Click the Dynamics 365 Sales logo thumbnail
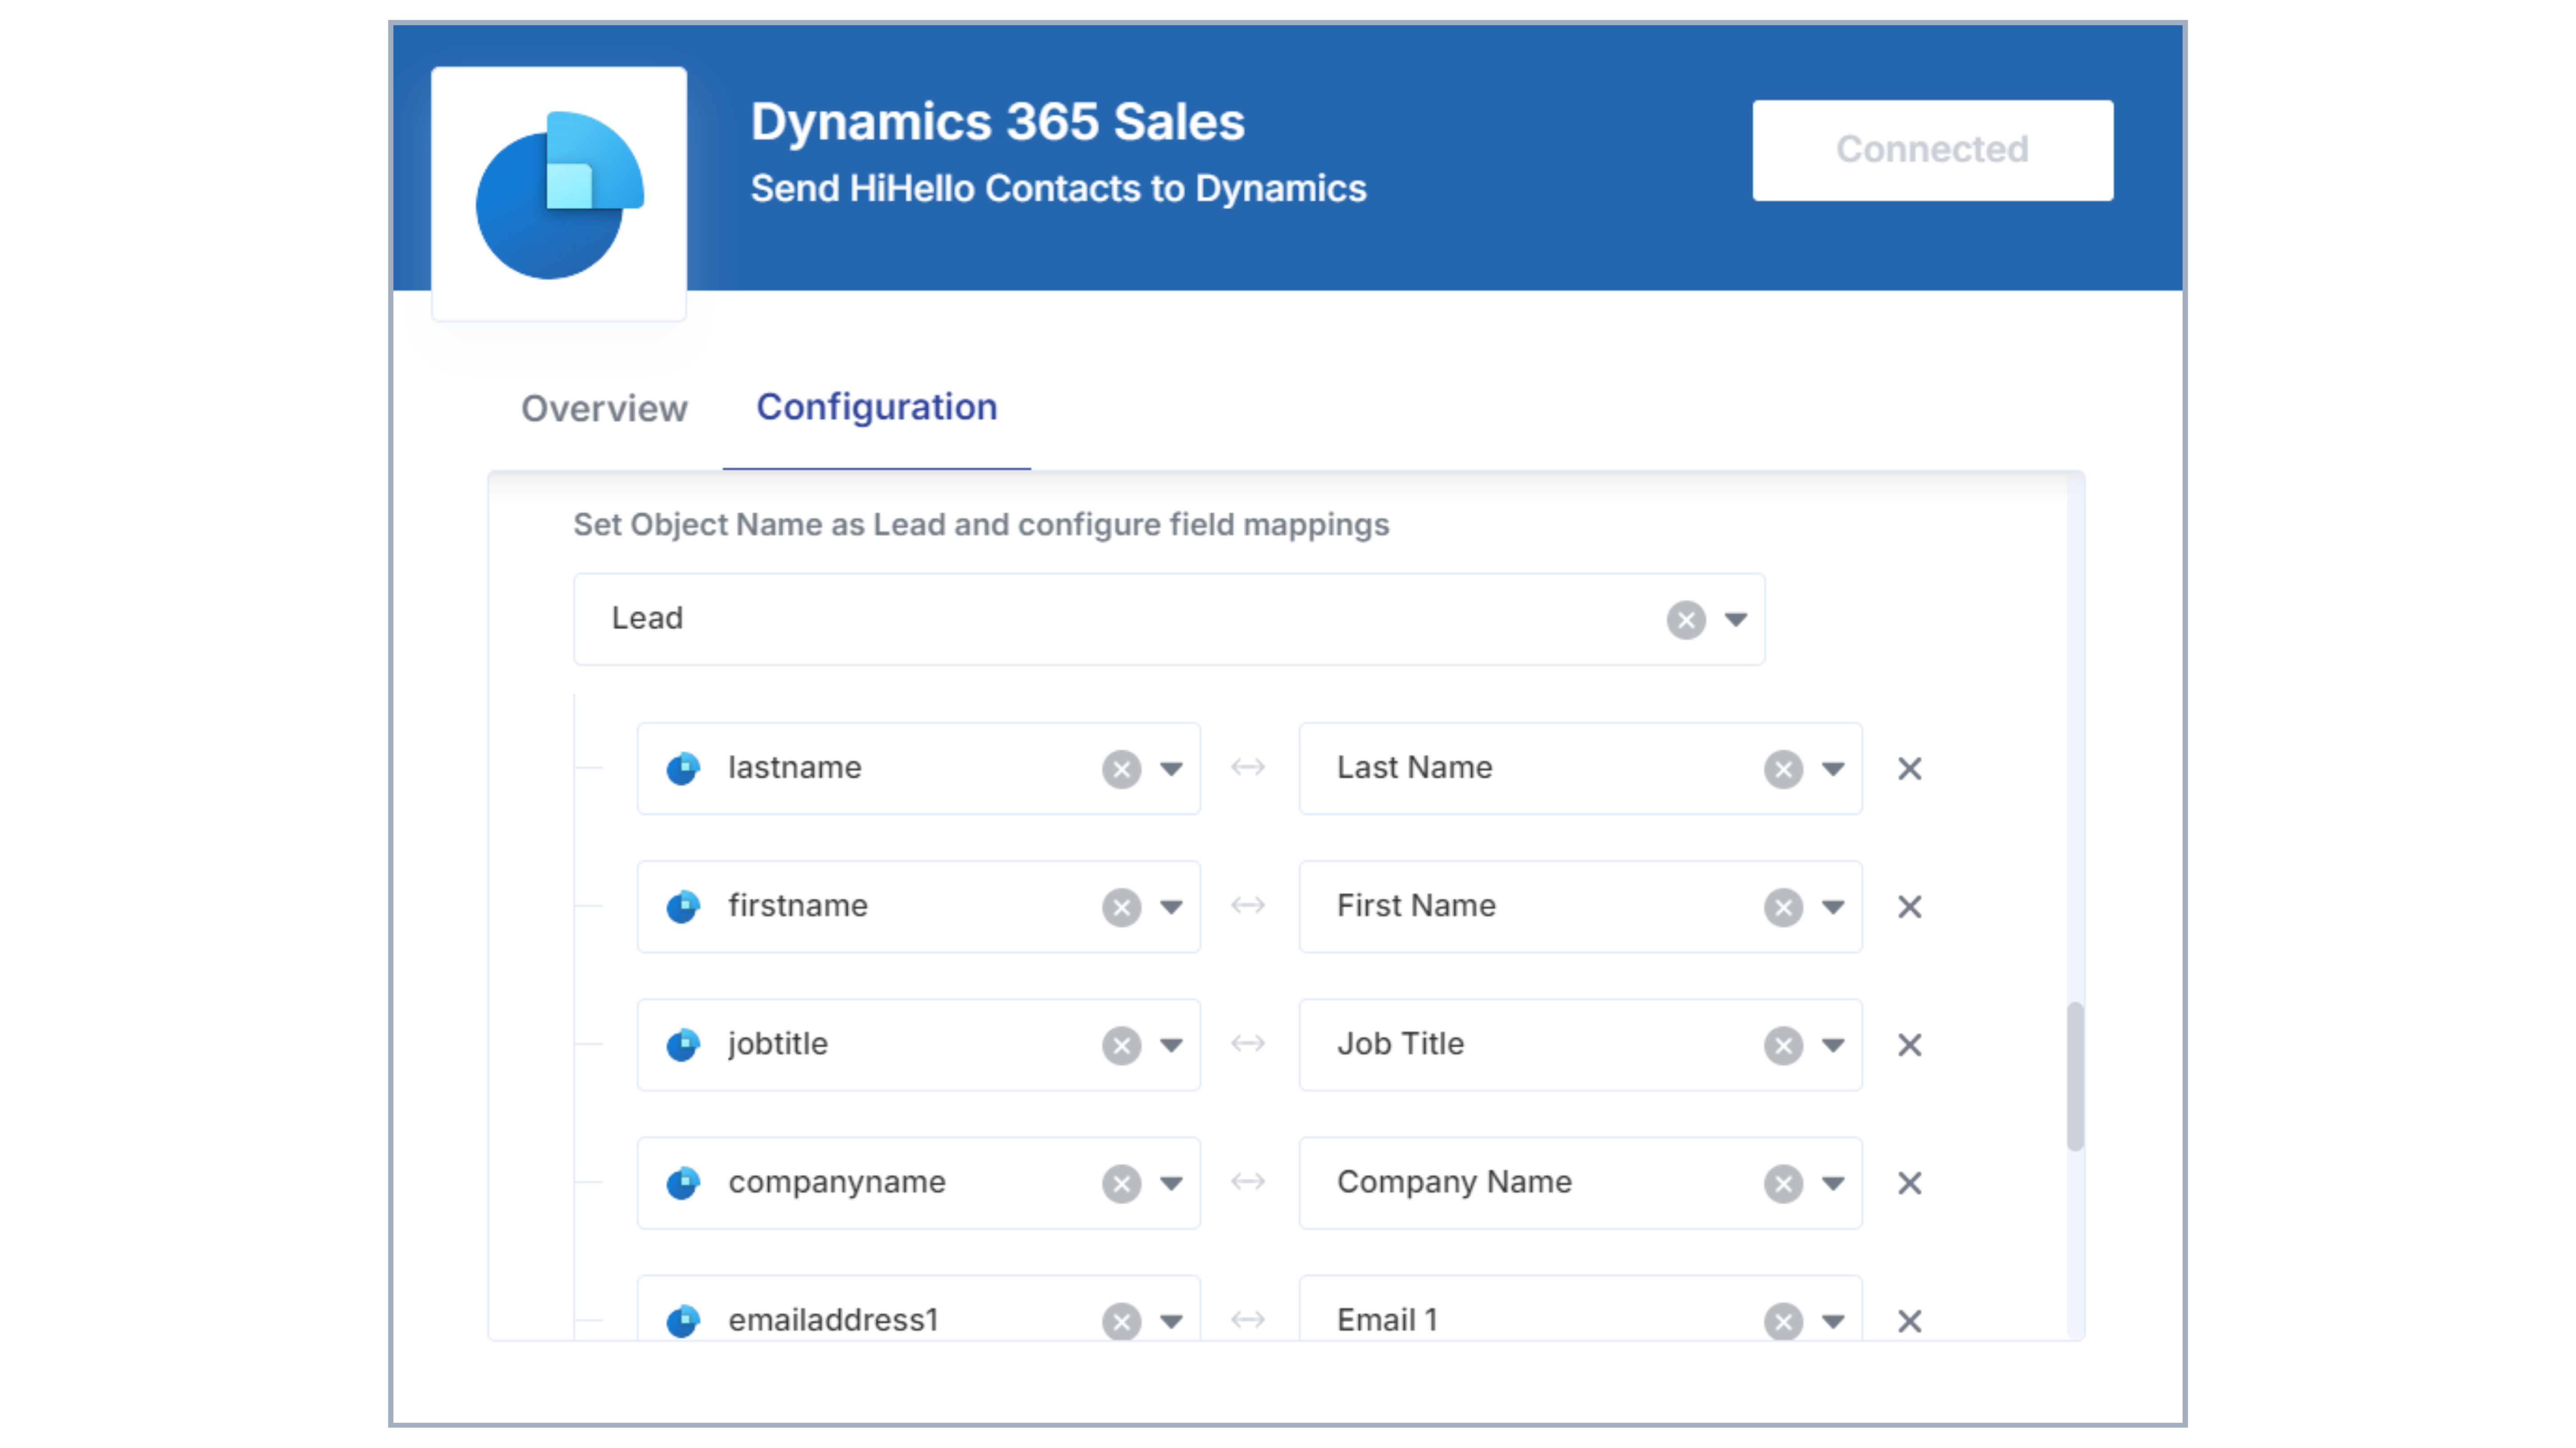2576x1448 pixels. click(x=559, y=194)
